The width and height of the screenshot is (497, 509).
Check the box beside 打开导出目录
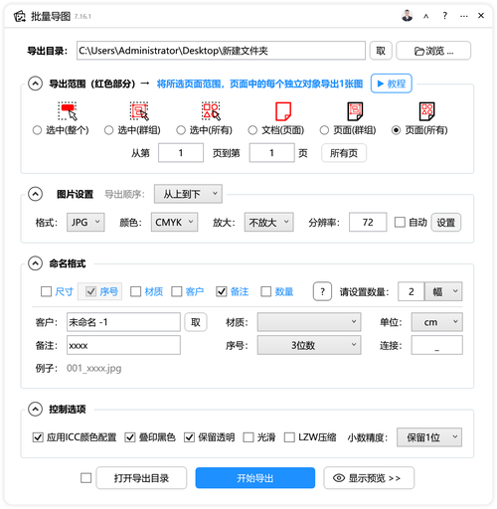[86, 478]
